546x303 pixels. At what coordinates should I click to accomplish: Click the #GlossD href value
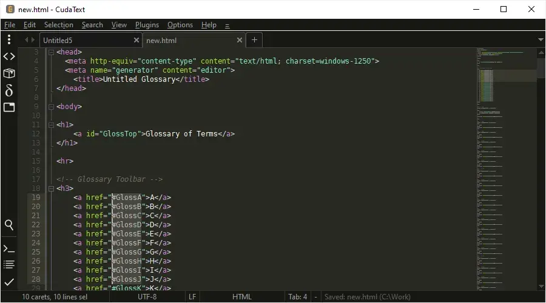pyautogui.click(x=127, y=225)
